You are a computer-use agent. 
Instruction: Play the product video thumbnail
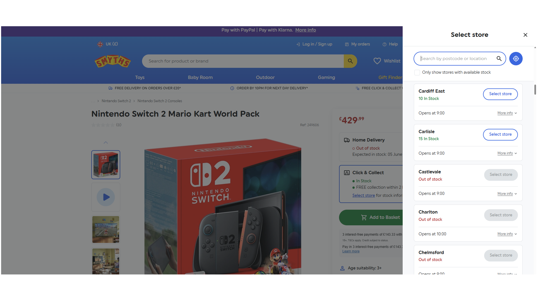pyautogui.click(x=106, y=197)
